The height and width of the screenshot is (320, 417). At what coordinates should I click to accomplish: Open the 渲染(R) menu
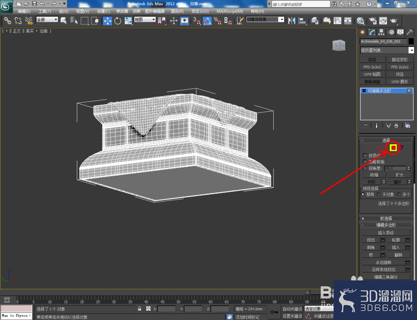177,11
